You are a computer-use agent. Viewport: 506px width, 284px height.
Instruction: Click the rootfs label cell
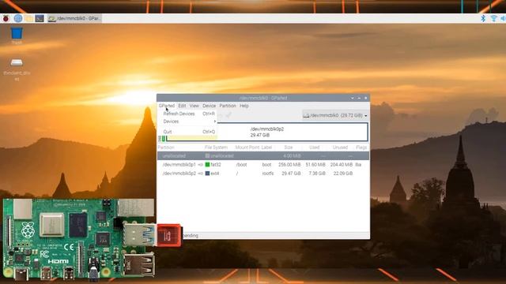[x=268, y=174]
